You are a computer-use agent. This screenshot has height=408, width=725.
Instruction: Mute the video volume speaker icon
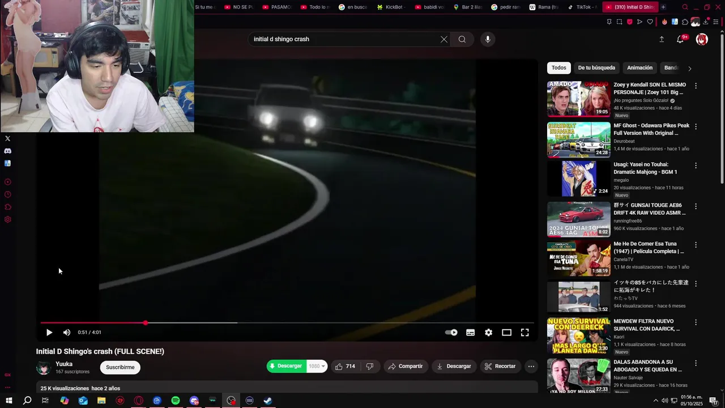point(67,333)
